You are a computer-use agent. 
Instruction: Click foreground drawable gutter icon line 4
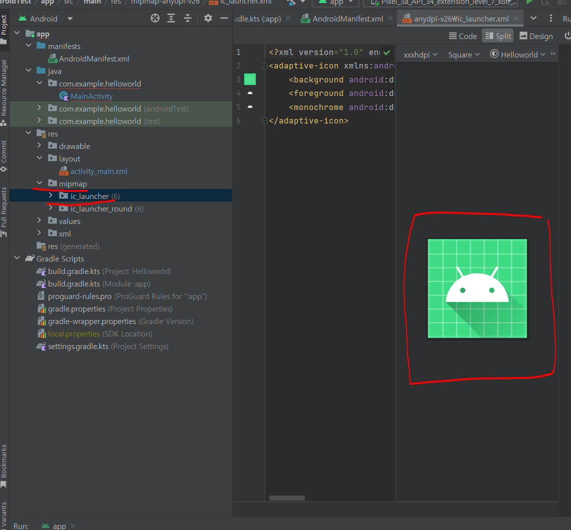coord(250,93)
